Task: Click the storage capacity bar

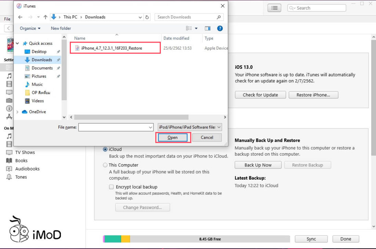Action: point(196,239)
